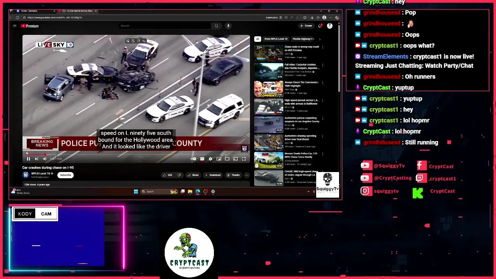496x279 pixels.
Task: Subscribe to WPLG Local 10
Action: (x=65, y=175)
